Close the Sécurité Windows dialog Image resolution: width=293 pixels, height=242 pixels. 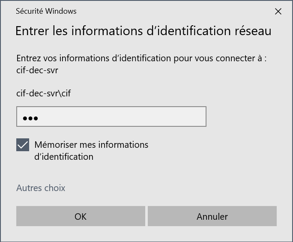click(278, 12)
